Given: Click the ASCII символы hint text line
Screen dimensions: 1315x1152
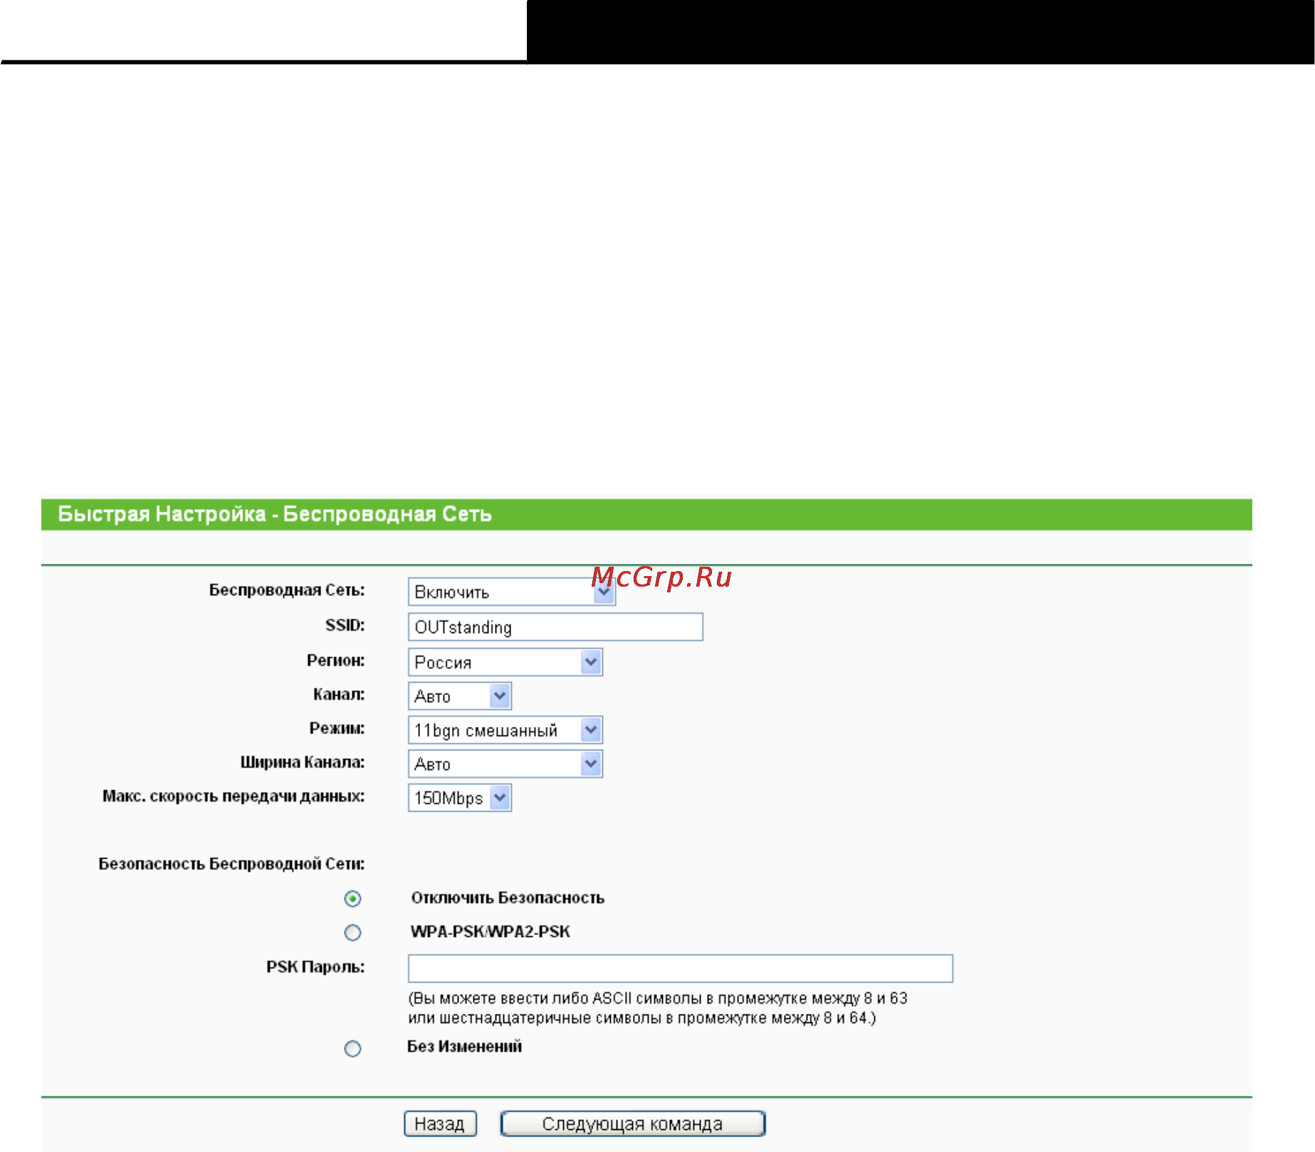Looking at the screenshot, I should [658, 998].
